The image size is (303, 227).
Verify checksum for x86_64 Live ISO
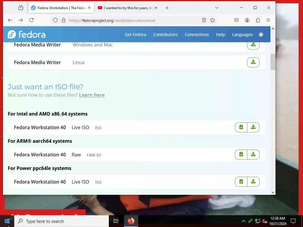click(x=241, y=127)
